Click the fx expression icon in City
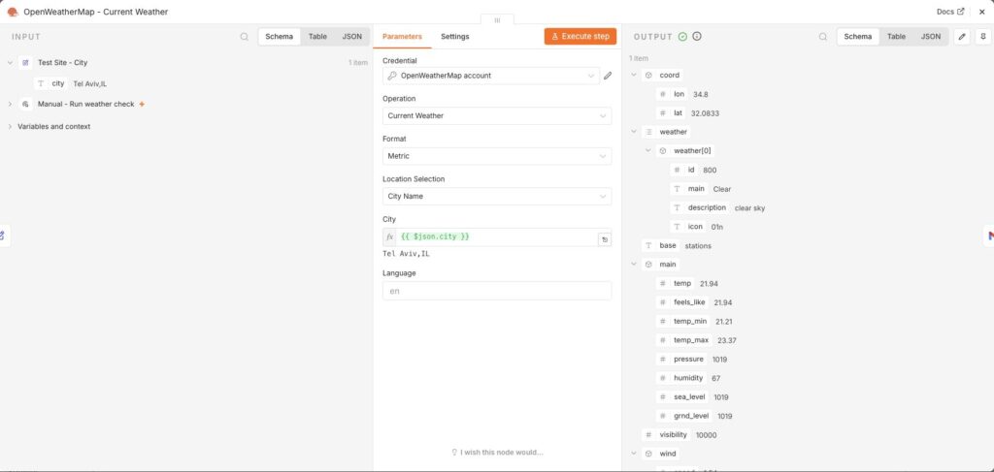The height and width of the screenshot is (472, 994). pos(390,237)
